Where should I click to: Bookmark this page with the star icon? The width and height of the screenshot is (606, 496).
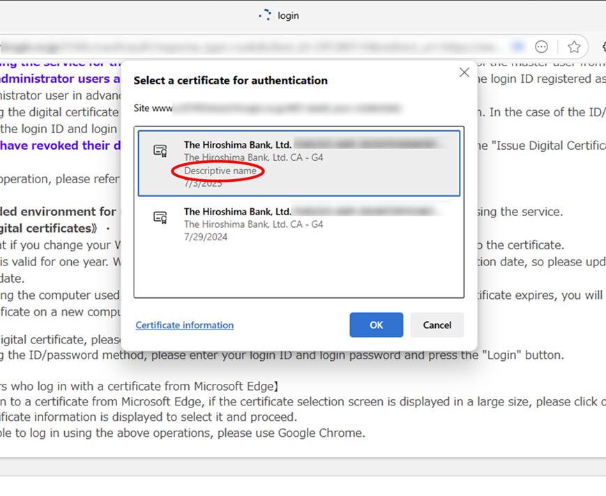coord(574,47)
